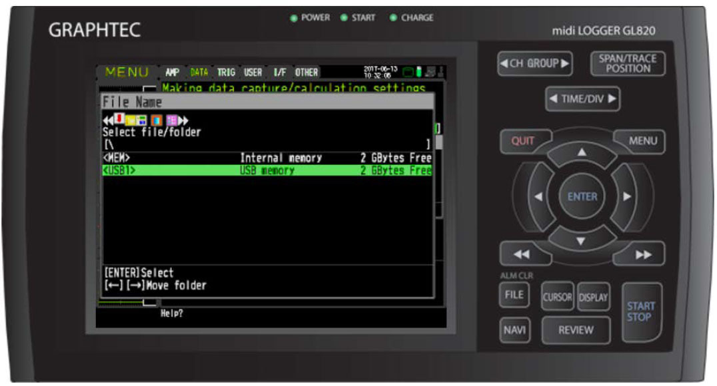
Task: Click the POWER indicator light
Action: point(294,18)
